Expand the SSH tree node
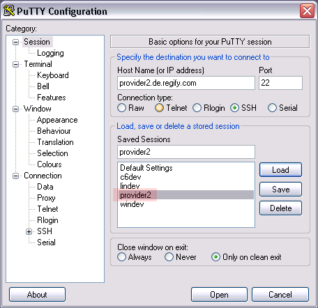This screenshot has height=308, width=318. pos(29,231)
